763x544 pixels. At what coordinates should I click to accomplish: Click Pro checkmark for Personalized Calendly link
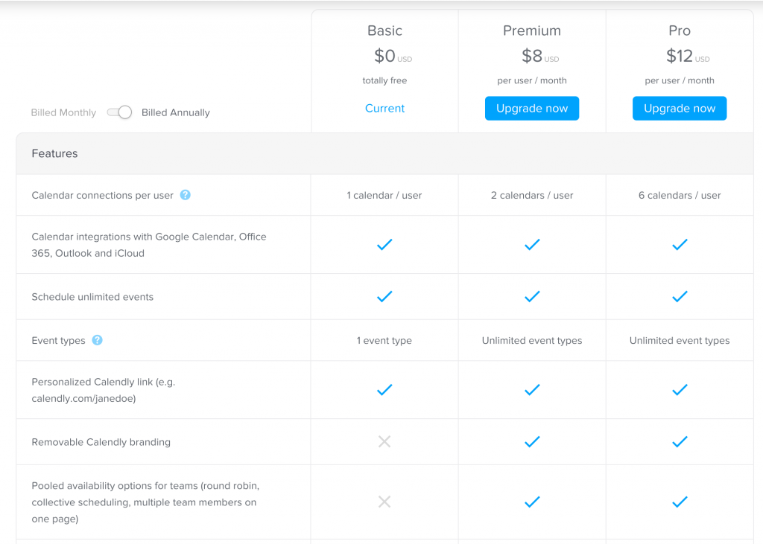point(680,390)
